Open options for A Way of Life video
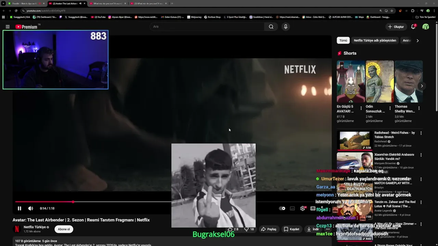Viewport: 438px width, 246px height. pos(421,224)
